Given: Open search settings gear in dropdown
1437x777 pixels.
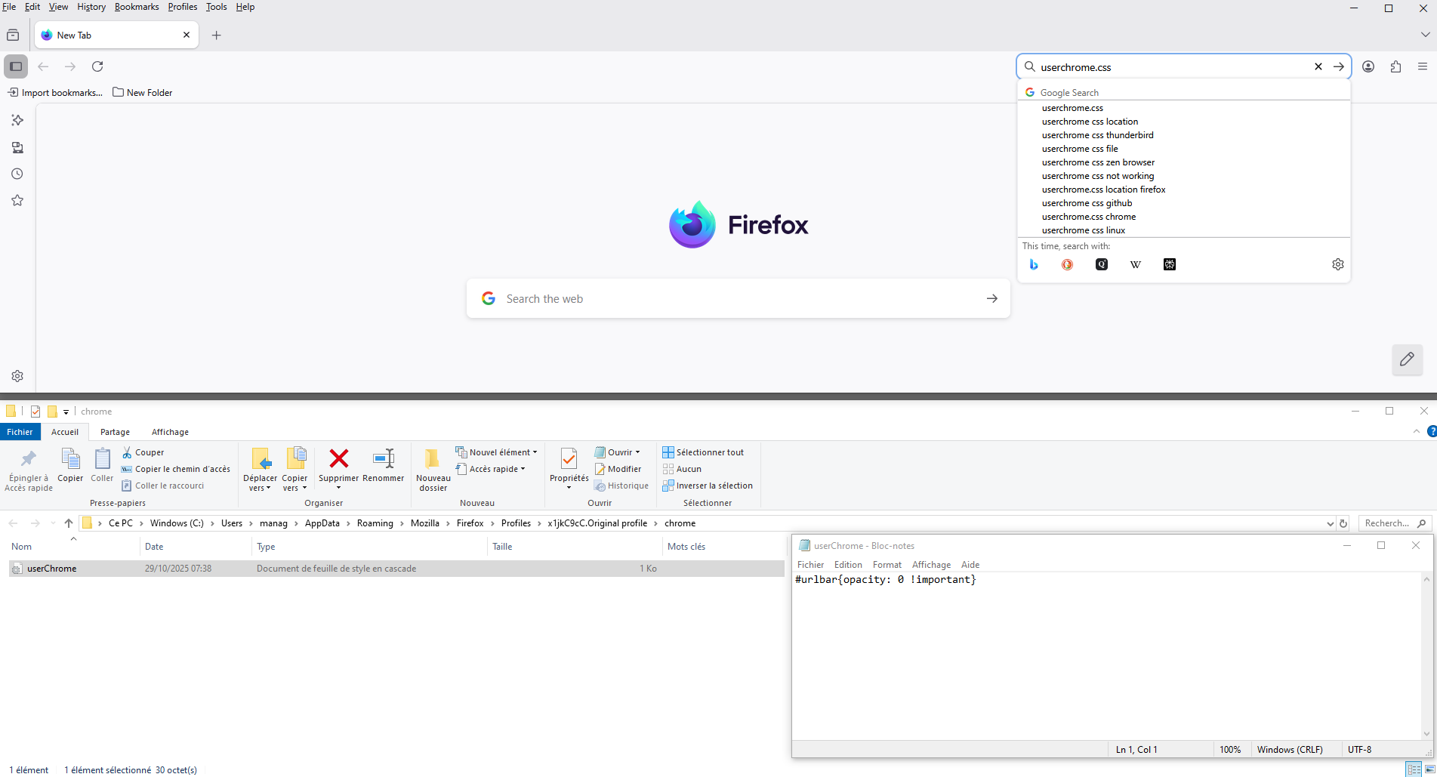Looking at the screenshot, I should click(1337, 264).
